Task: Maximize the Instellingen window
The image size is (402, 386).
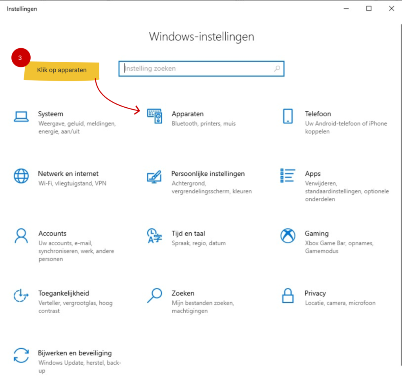Action: pyautogui.click(x=369, y=9)
